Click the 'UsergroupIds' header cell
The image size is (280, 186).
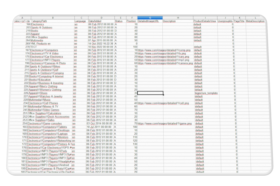(x=225, y=21)
